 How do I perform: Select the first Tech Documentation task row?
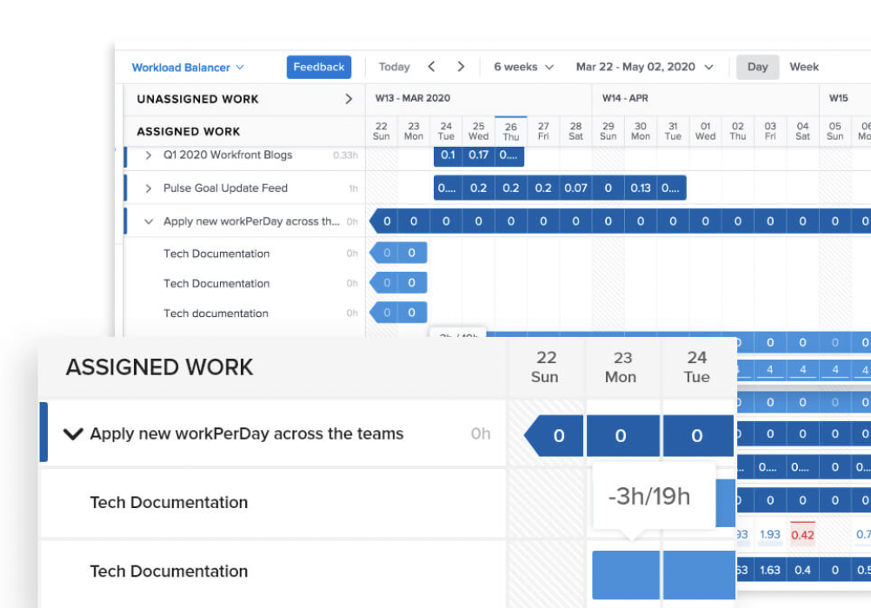(244, 254)
